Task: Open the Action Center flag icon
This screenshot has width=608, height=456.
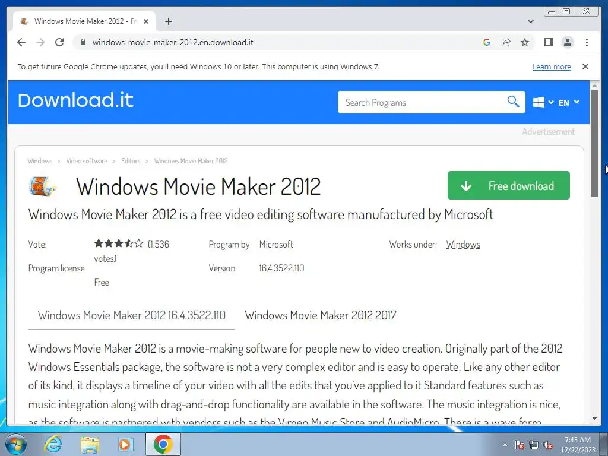Action: point(519,445)
